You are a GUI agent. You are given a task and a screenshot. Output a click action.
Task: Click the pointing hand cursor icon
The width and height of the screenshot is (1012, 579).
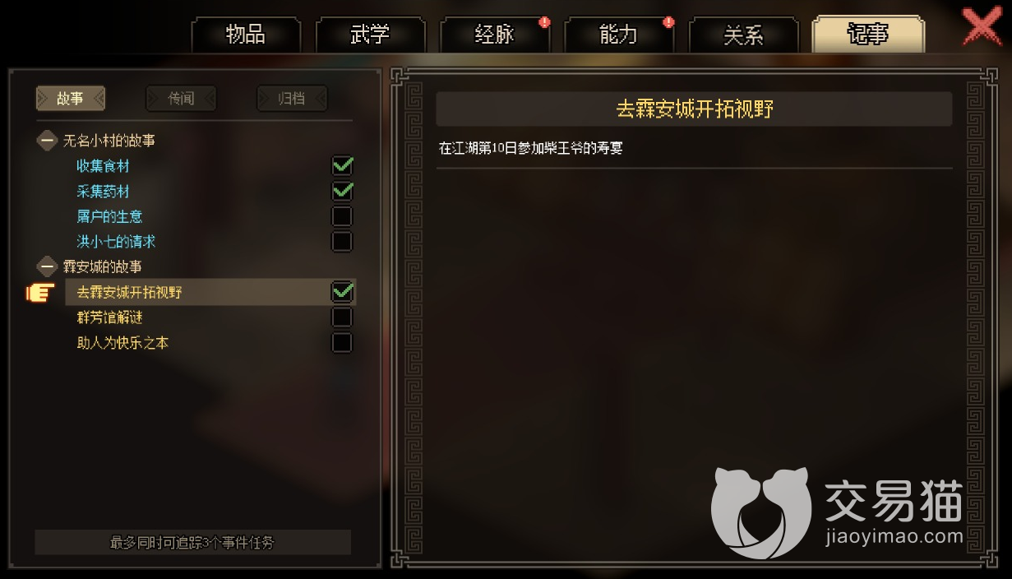(x=40, y=292)
